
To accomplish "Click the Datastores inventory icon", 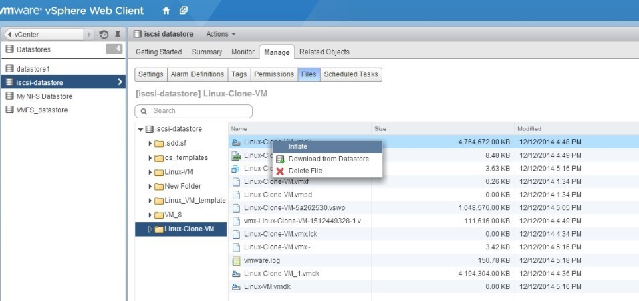I will [x=9, y=49].
